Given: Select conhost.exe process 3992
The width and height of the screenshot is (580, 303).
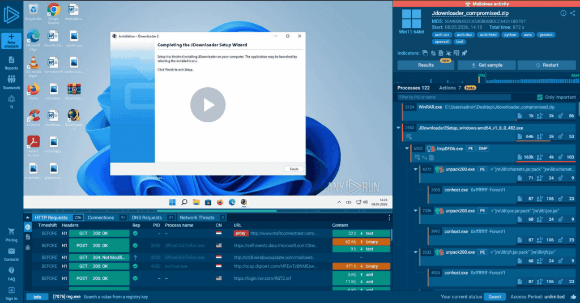Looking at the screenshot, I should (502, 236).
